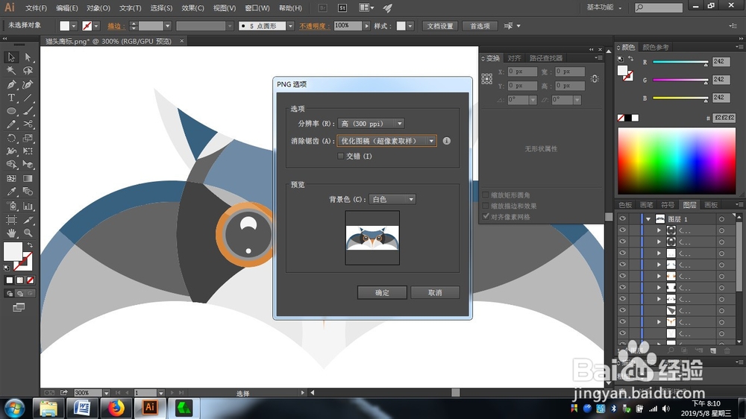Screen dimensions: 746x419
Task: Pick a color from the spectrum ramp
Action: click(x=677, y=161)
